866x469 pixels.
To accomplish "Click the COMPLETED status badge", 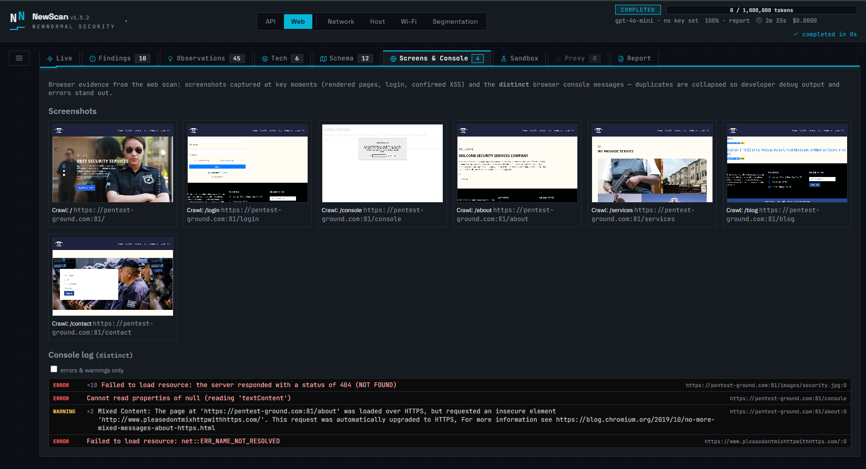I will [x=638, y=9].
